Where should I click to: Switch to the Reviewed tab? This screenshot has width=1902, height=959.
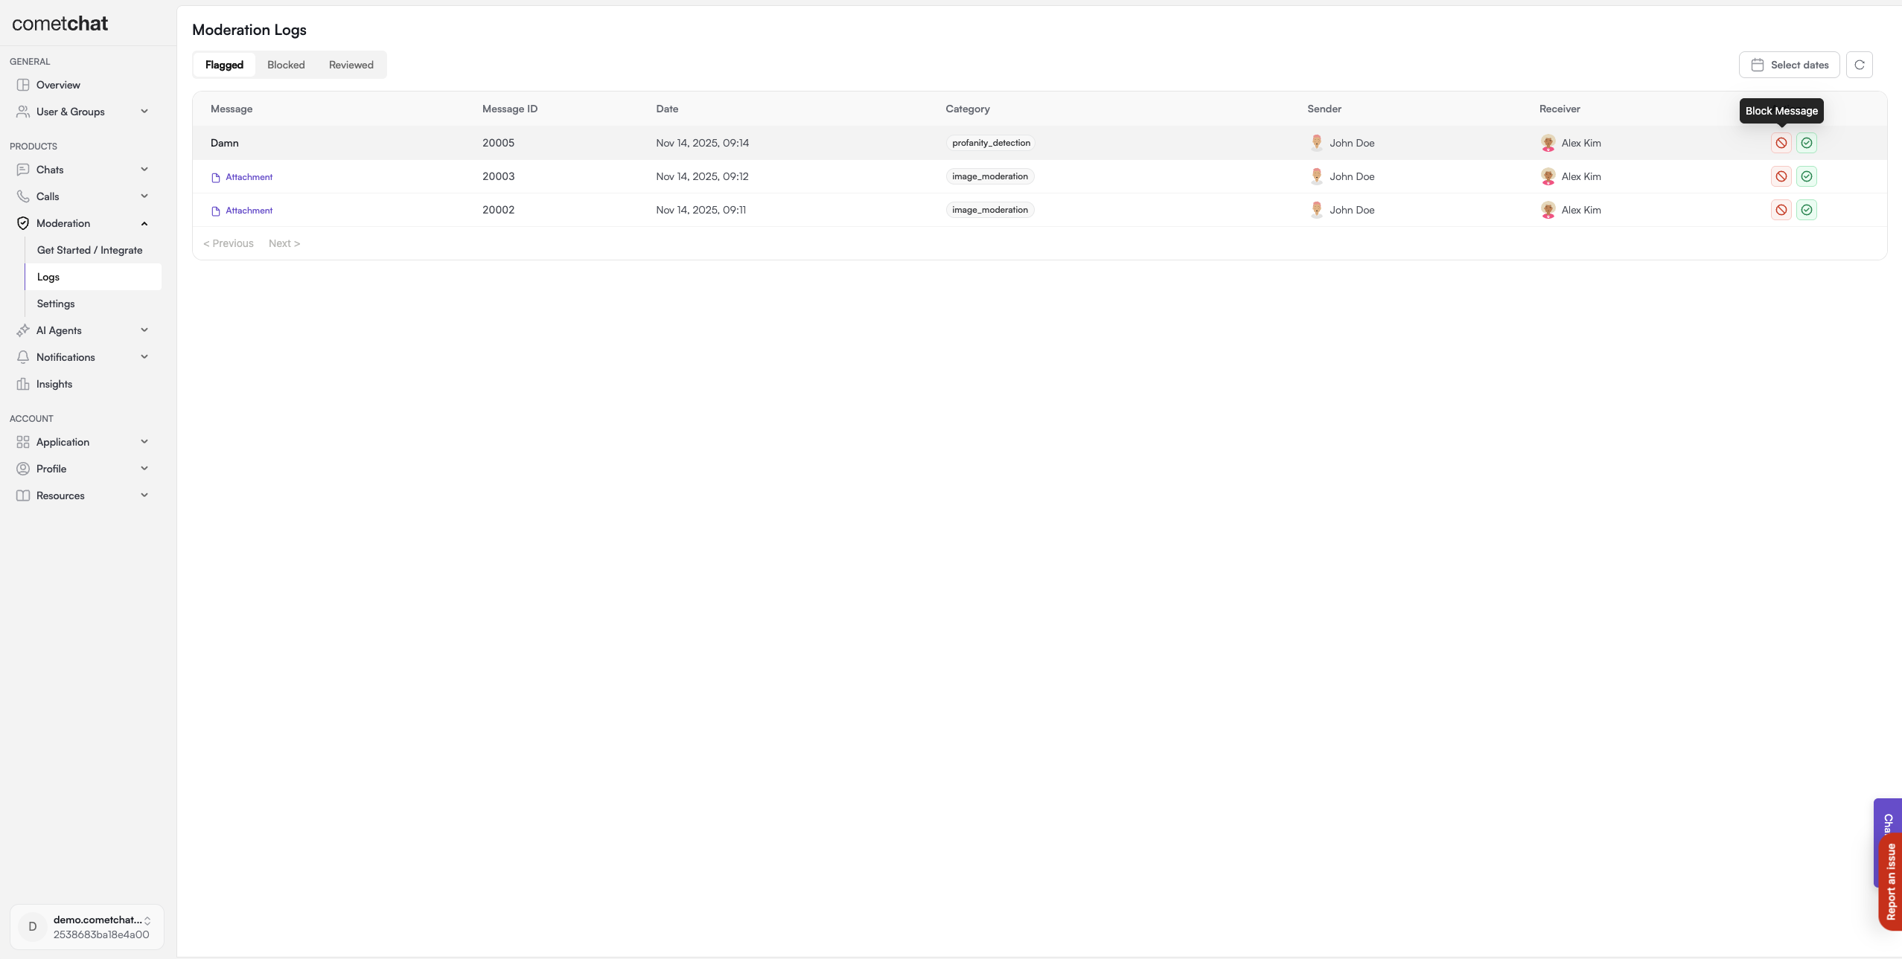(x=351, y=65)
